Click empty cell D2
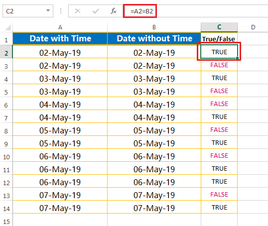 click(253, 52)
